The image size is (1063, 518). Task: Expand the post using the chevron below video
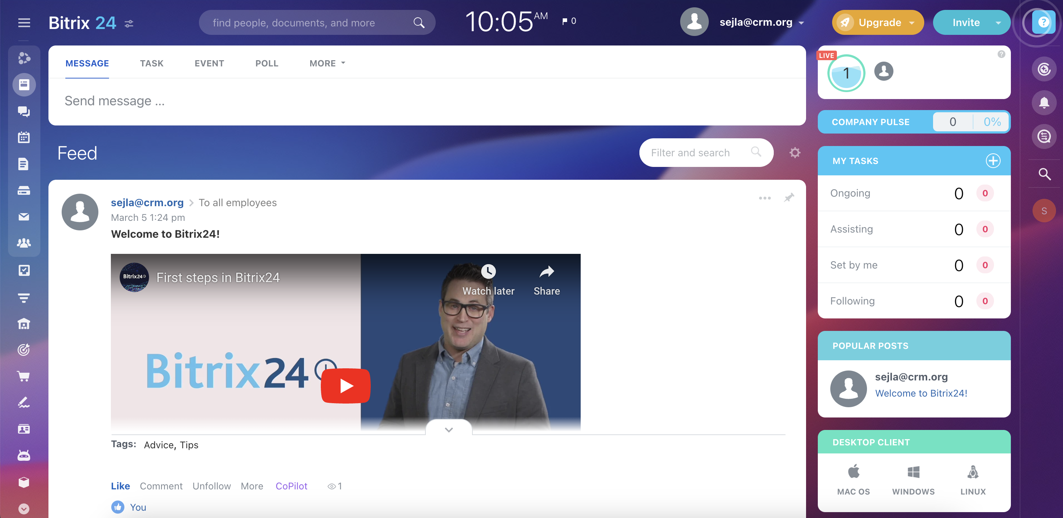tap(449, 430)
